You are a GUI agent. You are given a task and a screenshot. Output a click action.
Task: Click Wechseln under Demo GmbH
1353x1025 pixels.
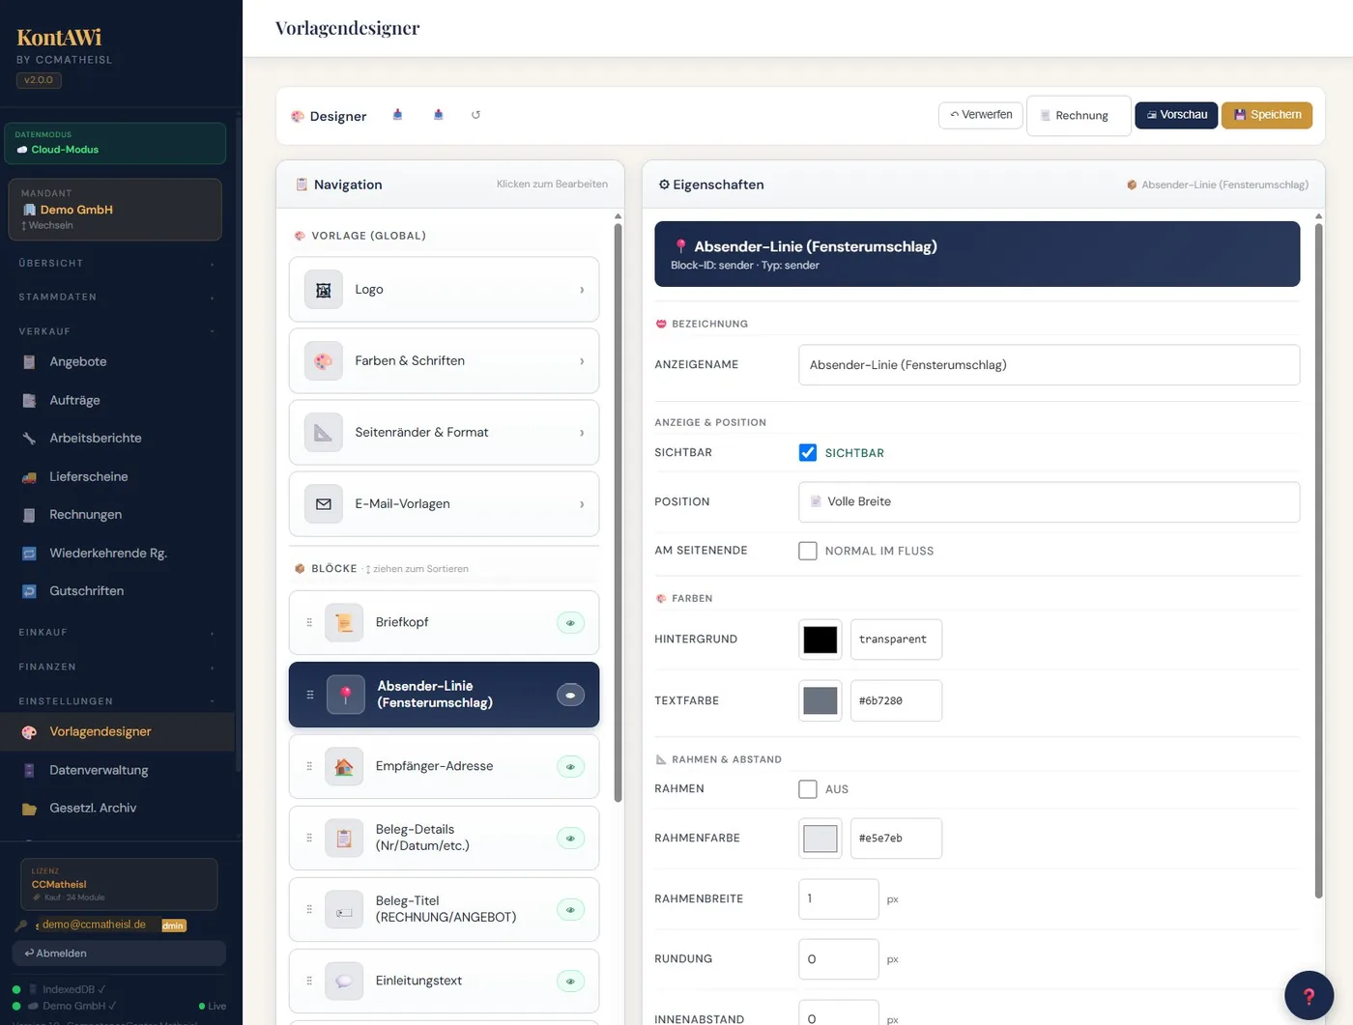pos(47,226)
